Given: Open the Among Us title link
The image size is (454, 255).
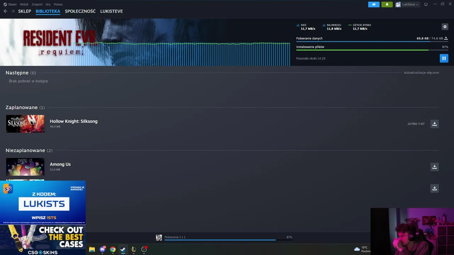Looking at the screenshot, I should [60, 164].
